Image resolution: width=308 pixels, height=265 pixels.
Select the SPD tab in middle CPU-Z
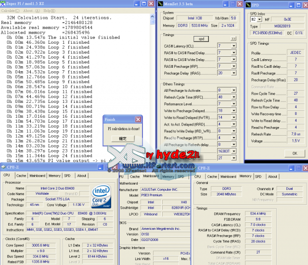coord(181,177)
